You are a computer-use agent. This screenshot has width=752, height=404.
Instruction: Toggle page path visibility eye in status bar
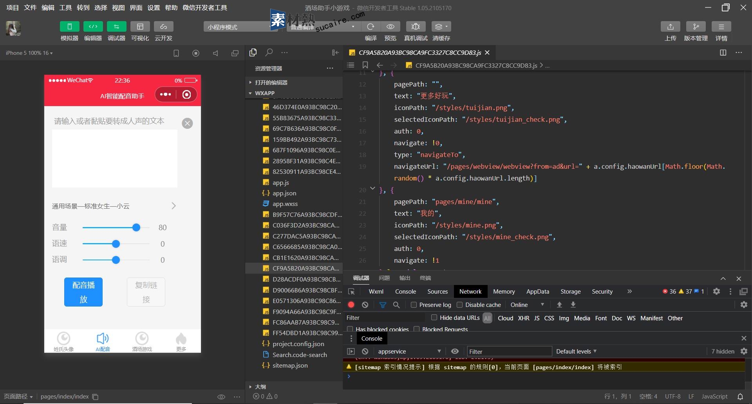pos(221,397)
